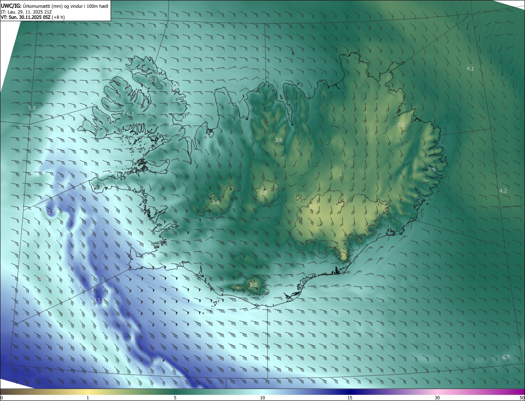Click the map value '5.8' at the west edge
This screenshot has height=401, width=525.
(x=32, y=108)
